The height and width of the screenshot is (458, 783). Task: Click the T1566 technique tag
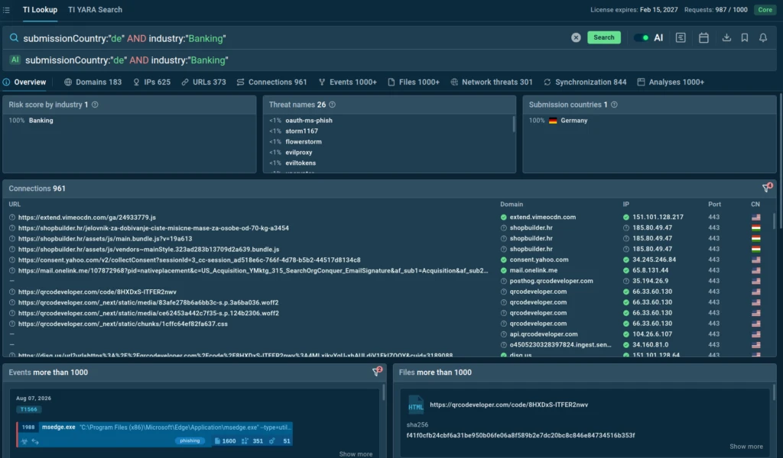click(28, 409)
